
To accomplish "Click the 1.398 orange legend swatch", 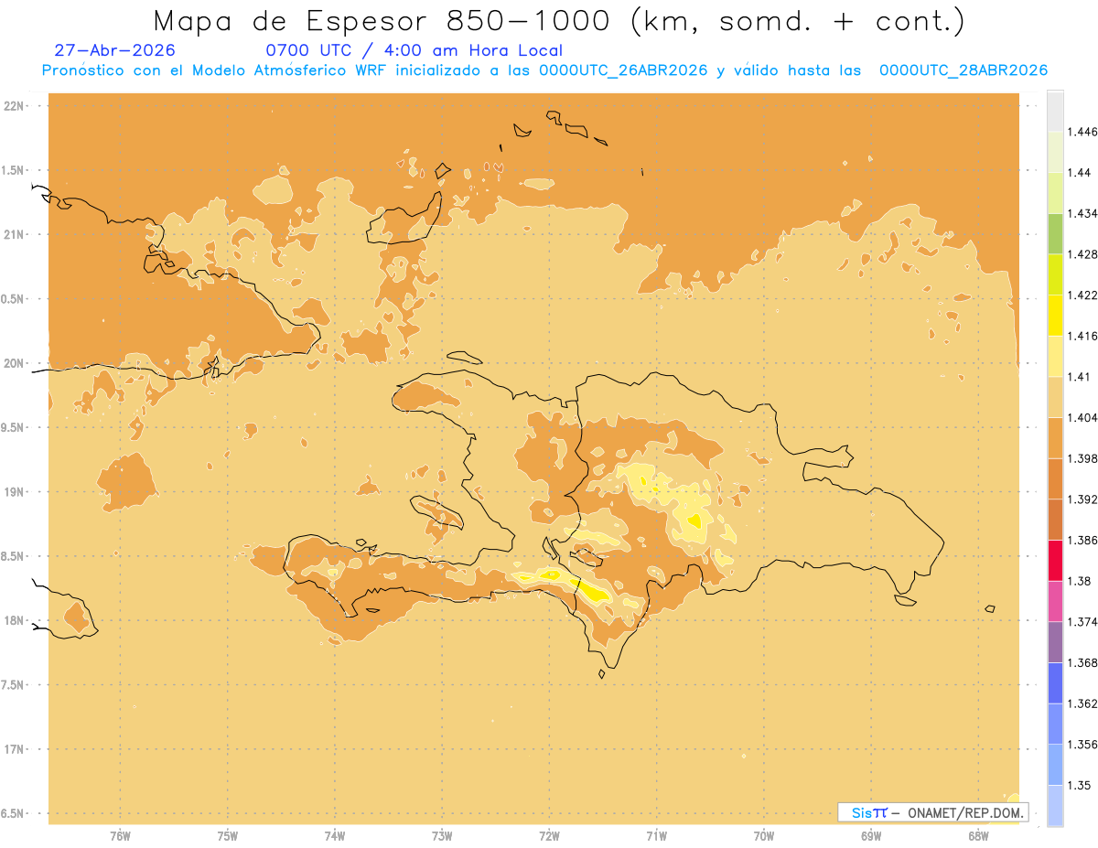I will (x=1055, y=438).
